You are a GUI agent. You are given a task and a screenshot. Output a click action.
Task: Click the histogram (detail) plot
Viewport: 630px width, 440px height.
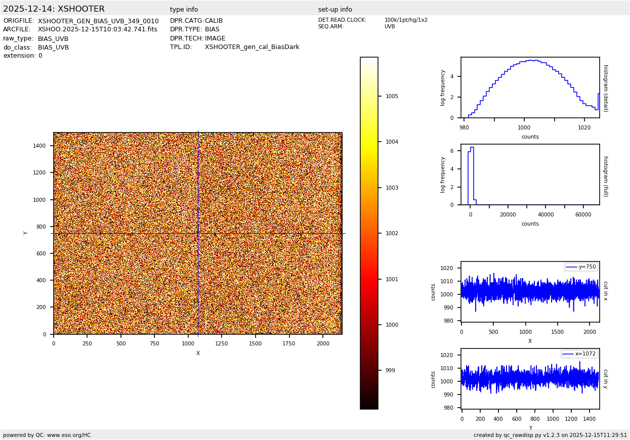tap(530, 87)
